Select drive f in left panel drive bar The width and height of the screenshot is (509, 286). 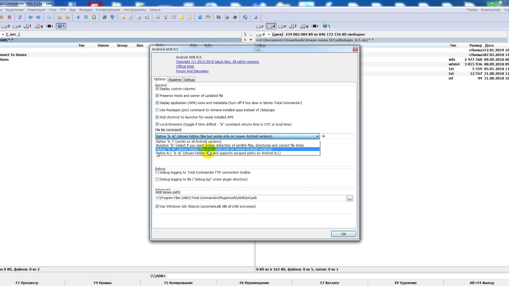(x=28, y=26)
